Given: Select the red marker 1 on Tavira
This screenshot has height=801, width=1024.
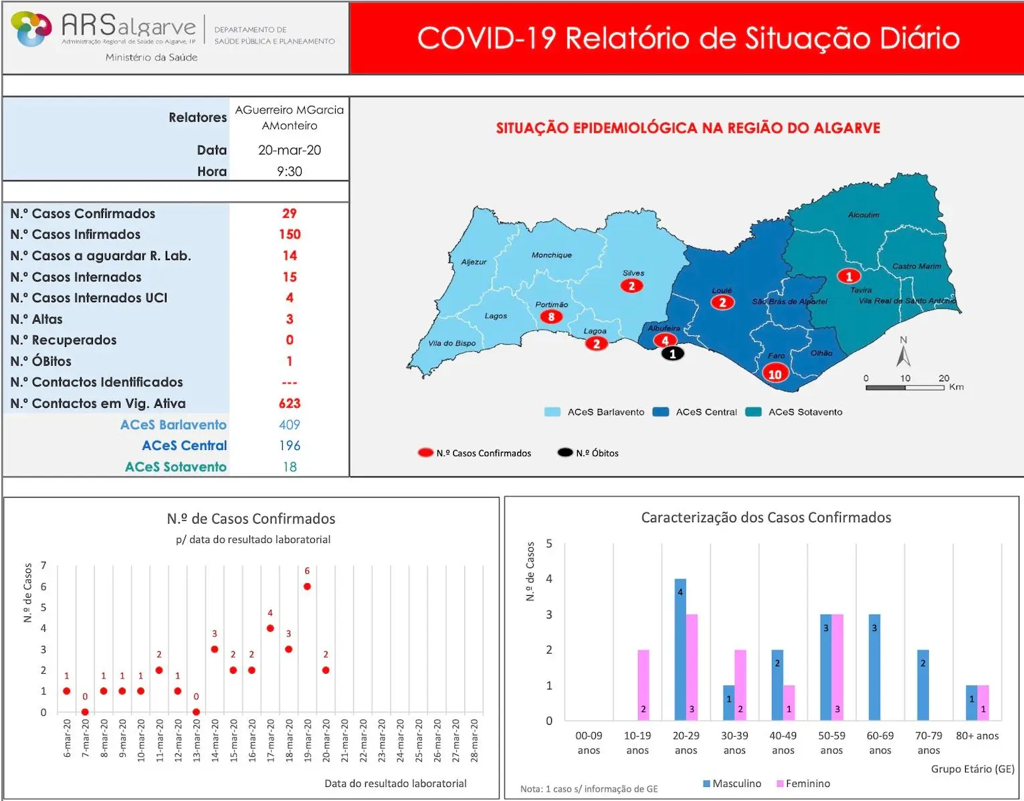Looking at the screenshot, I should tap(849, 276).
